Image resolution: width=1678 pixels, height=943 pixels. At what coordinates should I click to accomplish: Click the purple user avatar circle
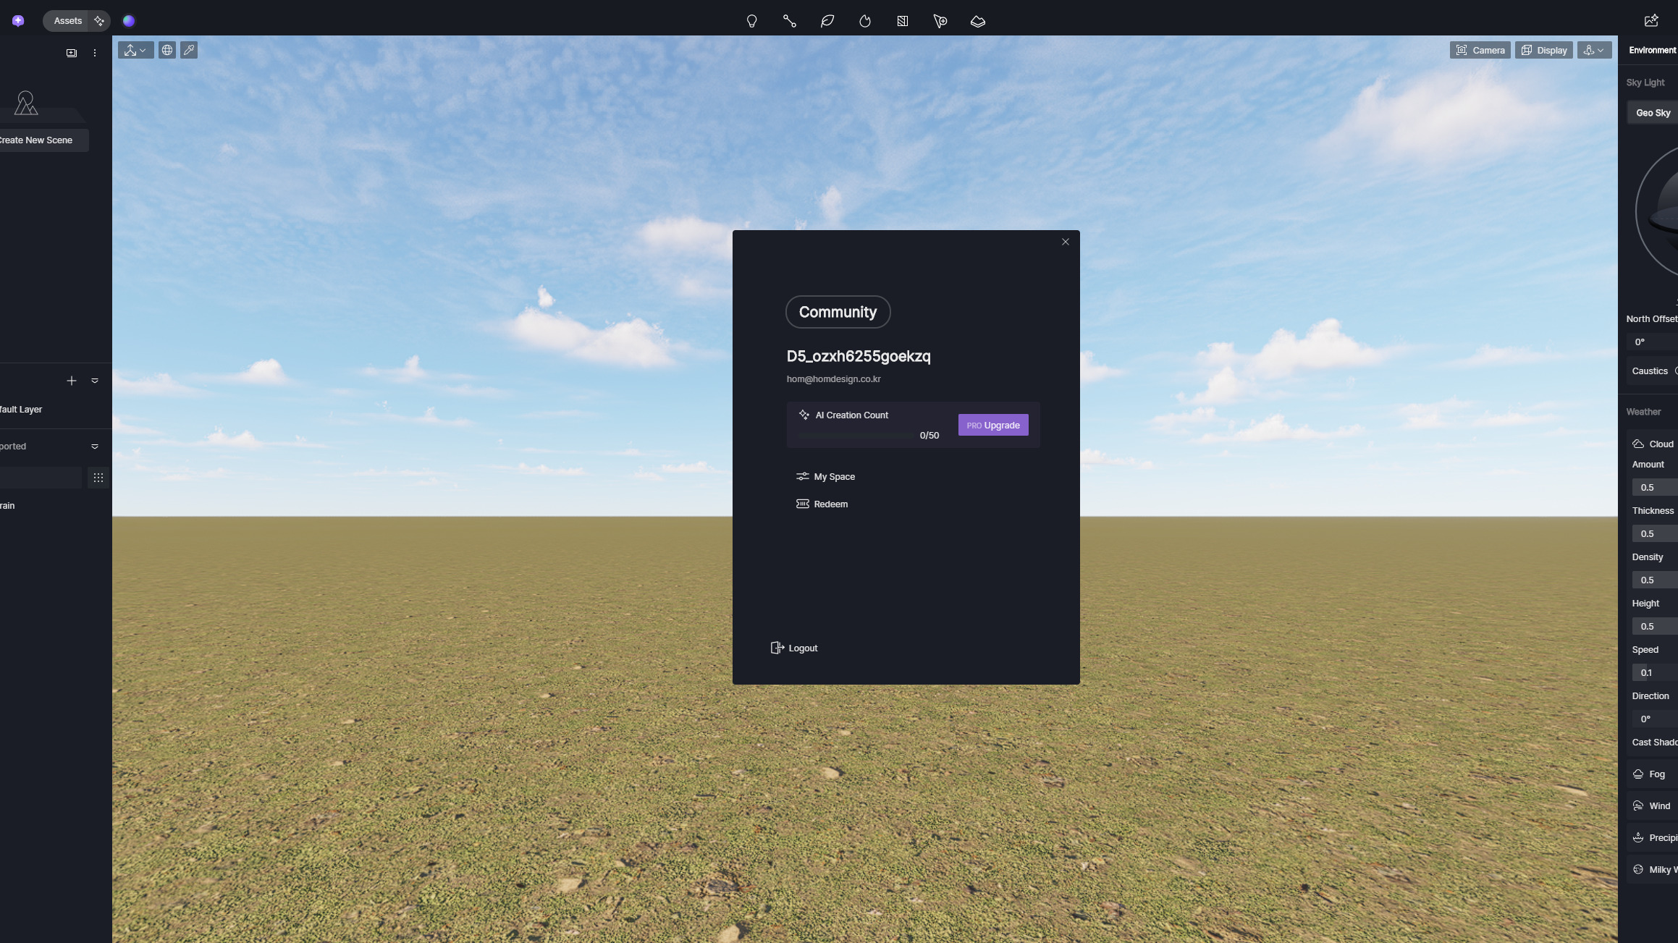pos(128,21)
